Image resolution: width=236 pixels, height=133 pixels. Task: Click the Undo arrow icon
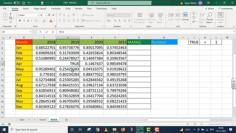pos(29,3)
